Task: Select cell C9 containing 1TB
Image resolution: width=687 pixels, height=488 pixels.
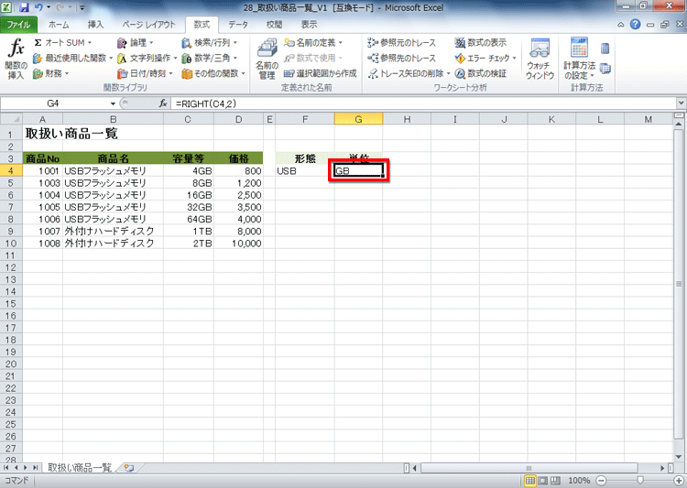Action: [189, 232]
